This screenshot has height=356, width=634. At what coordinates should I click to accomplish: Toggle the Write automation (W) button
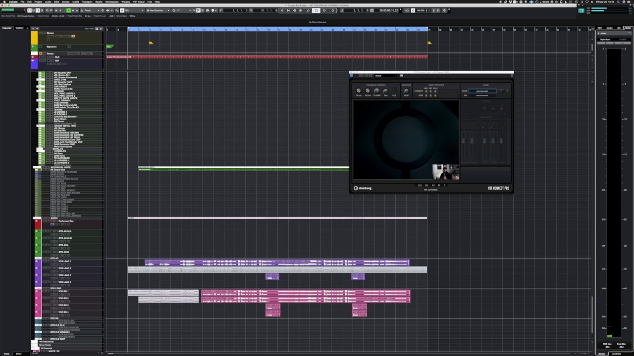click(73, 10)
